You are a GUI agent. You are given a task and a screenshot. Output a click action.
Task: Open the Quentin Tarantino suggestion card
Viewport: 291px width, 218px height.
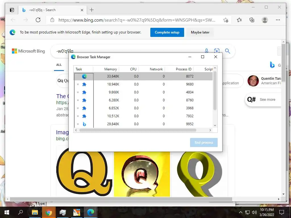(264, 81)
